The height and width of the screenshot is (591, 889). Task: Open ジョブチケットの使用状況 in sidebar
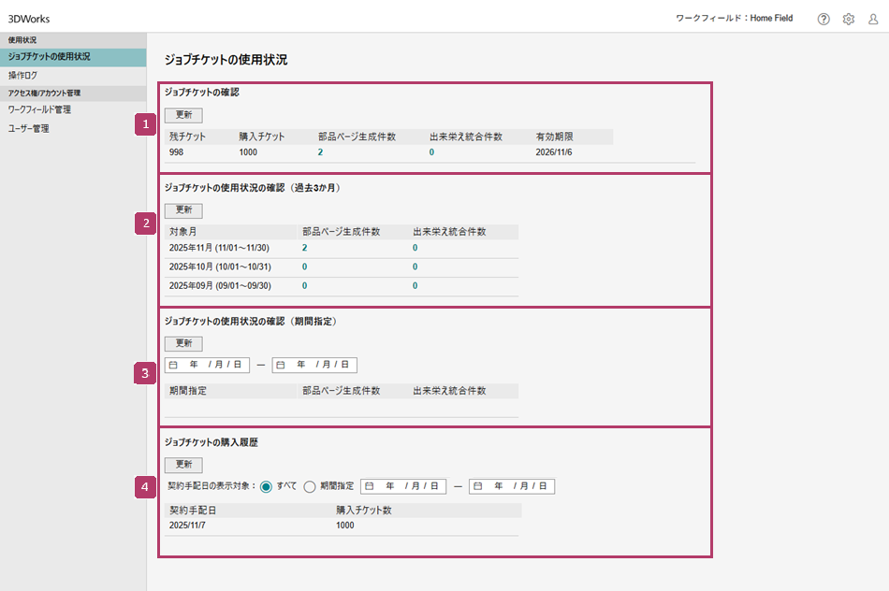point(50,57)
